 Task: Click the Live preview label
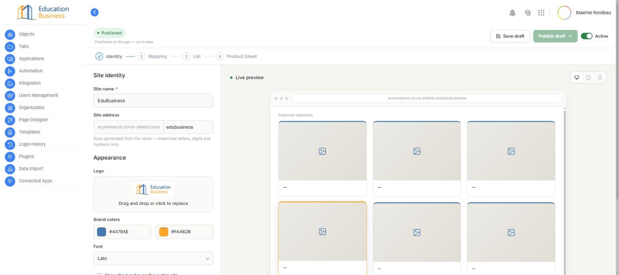[249, 78]
